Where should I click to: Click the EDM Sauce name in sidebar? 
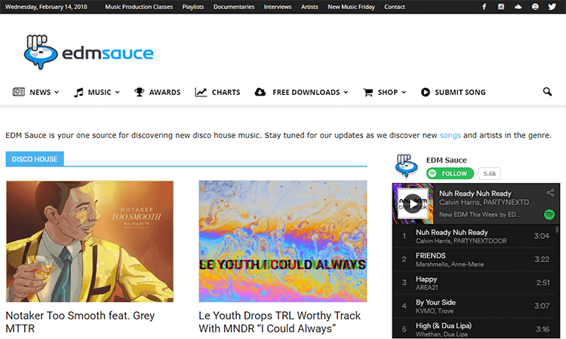click(446, 160)
